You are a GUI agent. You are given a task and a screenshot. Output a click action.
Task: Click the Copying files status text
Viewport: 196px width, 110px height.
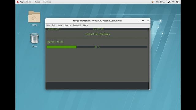pos(55,42)
